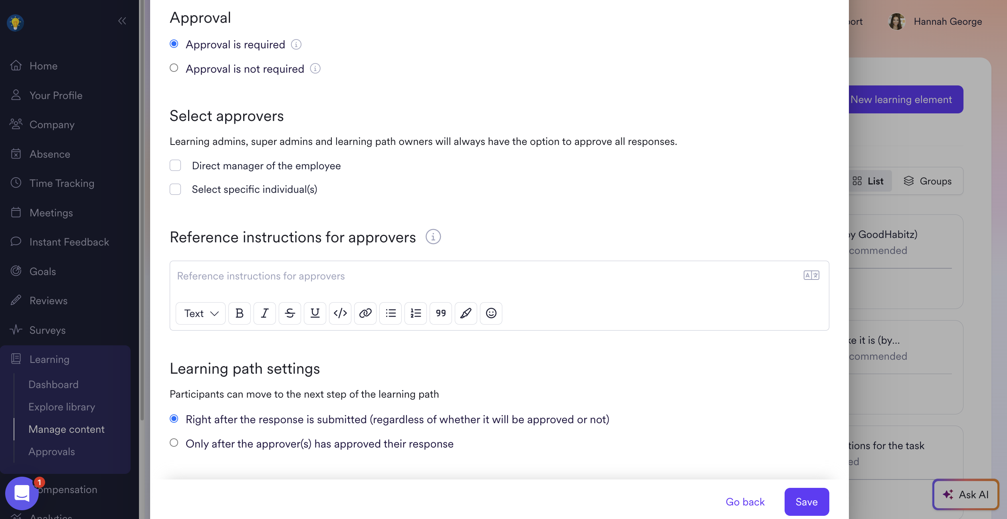Add a numbered list in the editor
This screenshot has height=519, width=1007.
(416, 313)
